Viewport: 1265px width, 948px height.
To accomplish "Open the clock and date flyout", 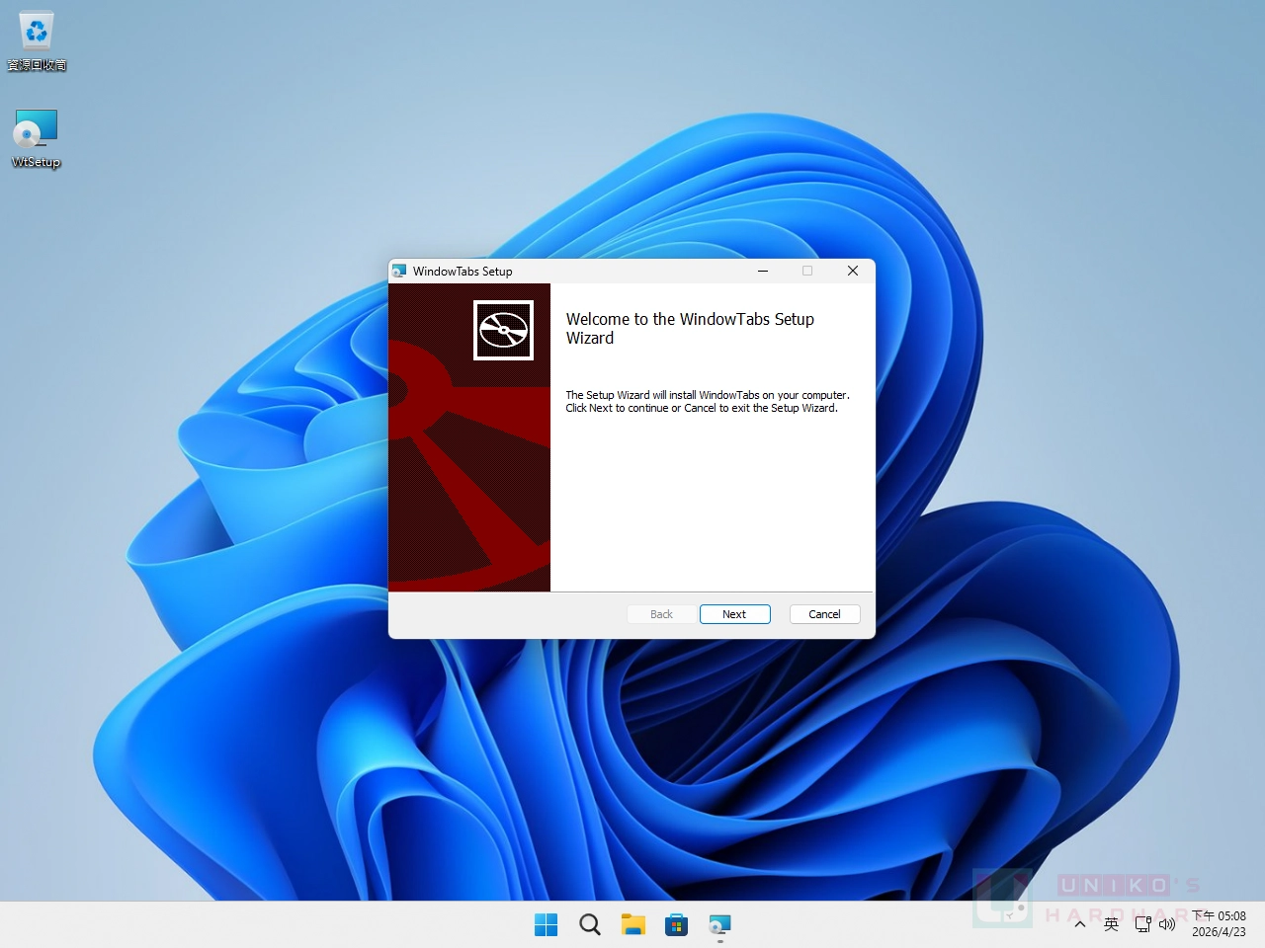I will coord(1219,924).
